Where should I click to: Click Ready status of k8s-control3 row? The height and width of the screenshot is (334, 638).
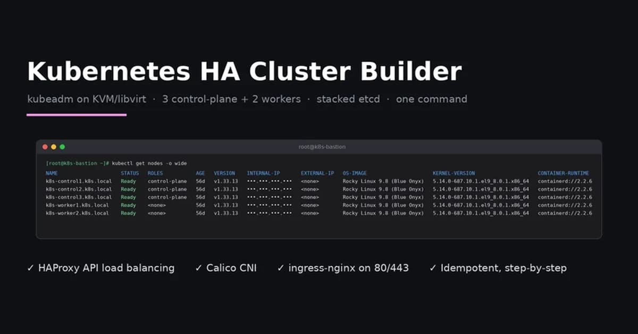tap(128, 197)
